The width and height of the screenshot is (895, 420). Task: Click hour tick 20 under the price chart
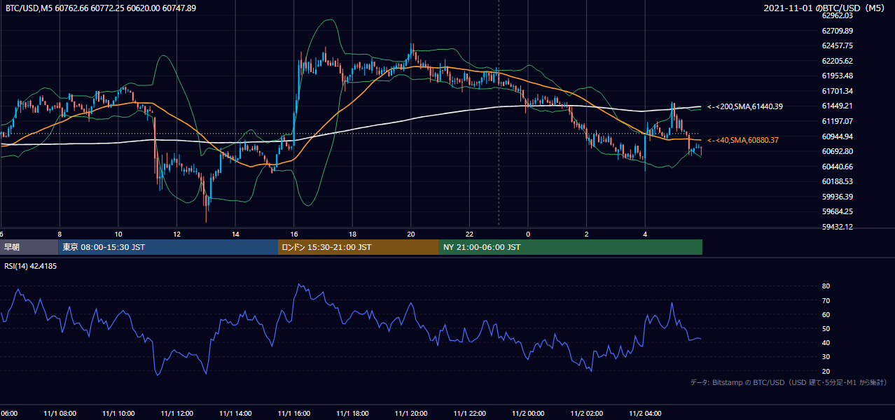pyautogui.click(x=411, y=234)
